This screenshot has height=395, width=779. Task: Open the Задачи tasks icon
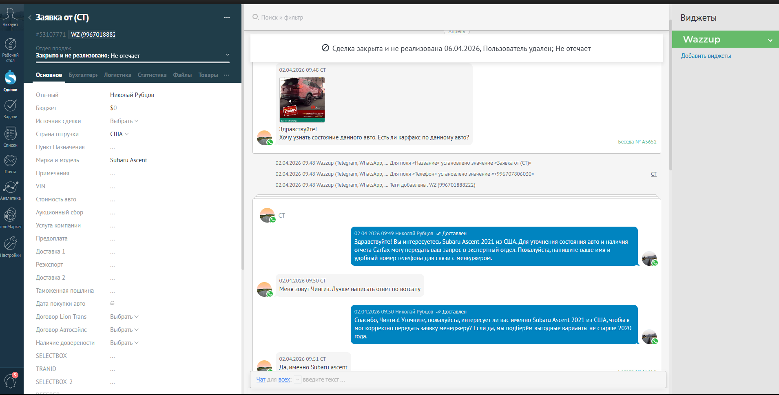click(10, 108)
